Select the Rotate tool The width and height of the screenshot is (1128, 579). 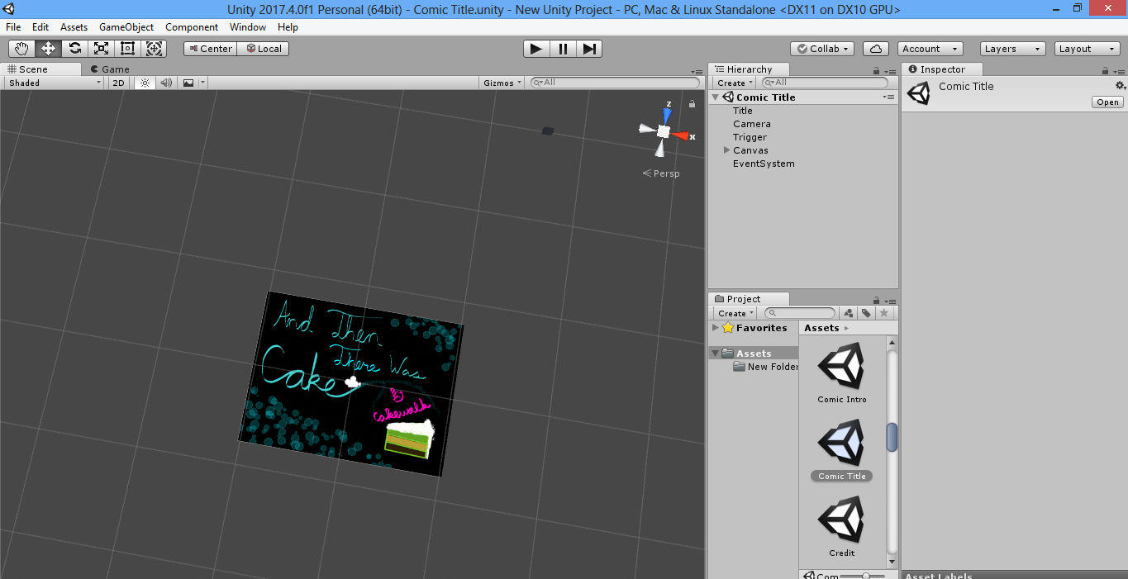click(x=74, y=49)
